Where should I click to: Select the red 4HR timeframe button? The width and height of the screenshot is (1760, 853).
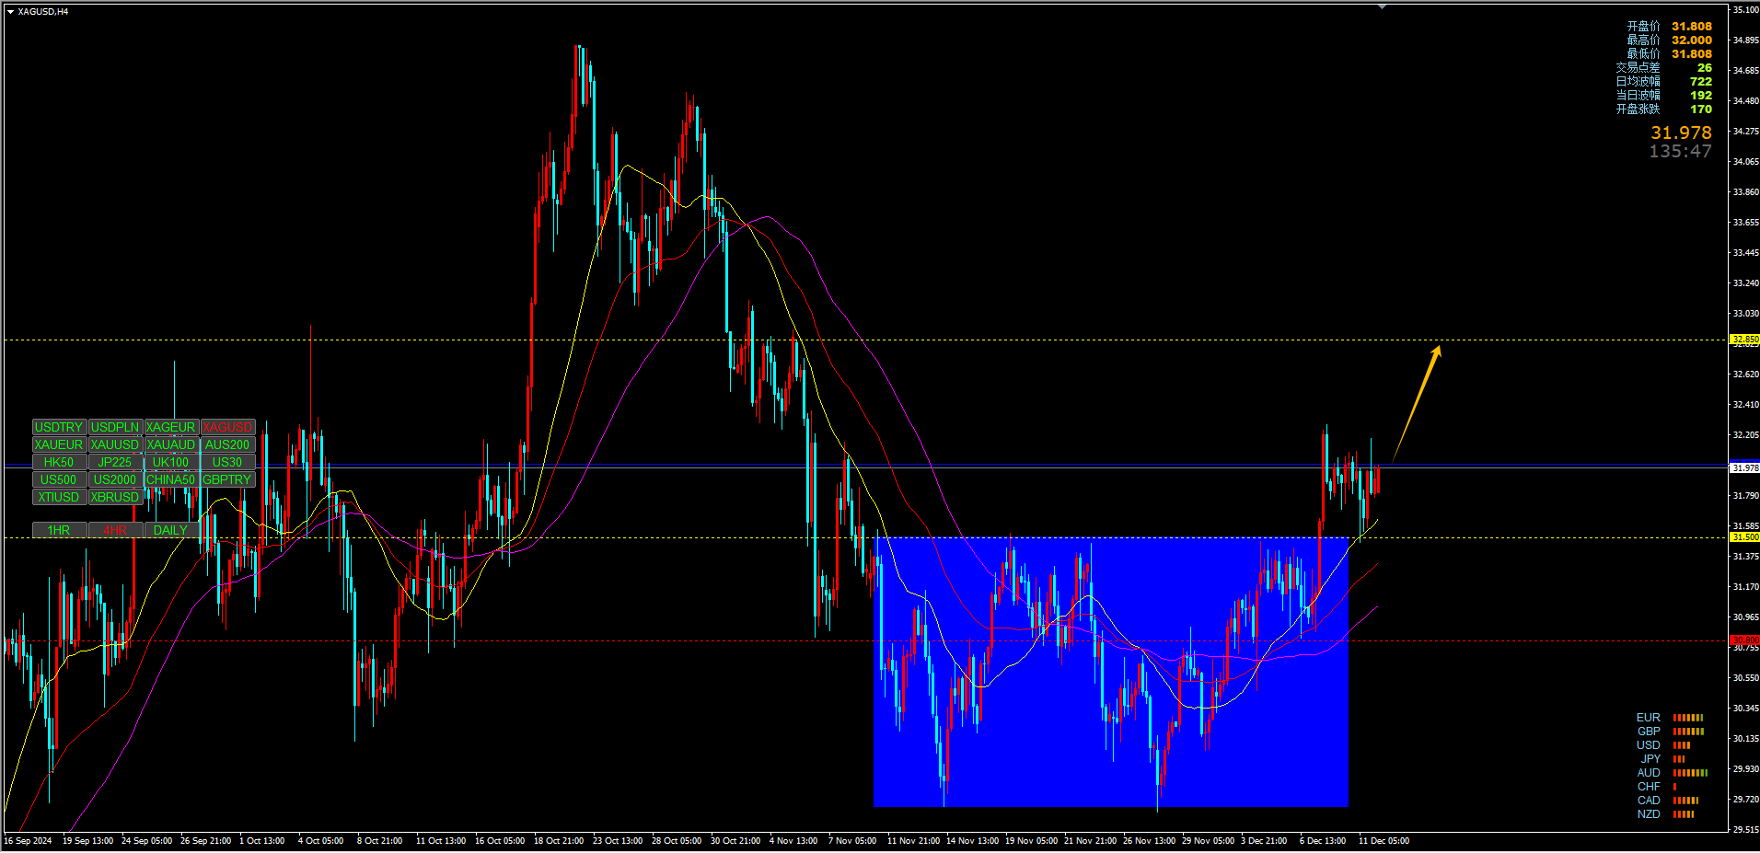click(x=115, y=530)
